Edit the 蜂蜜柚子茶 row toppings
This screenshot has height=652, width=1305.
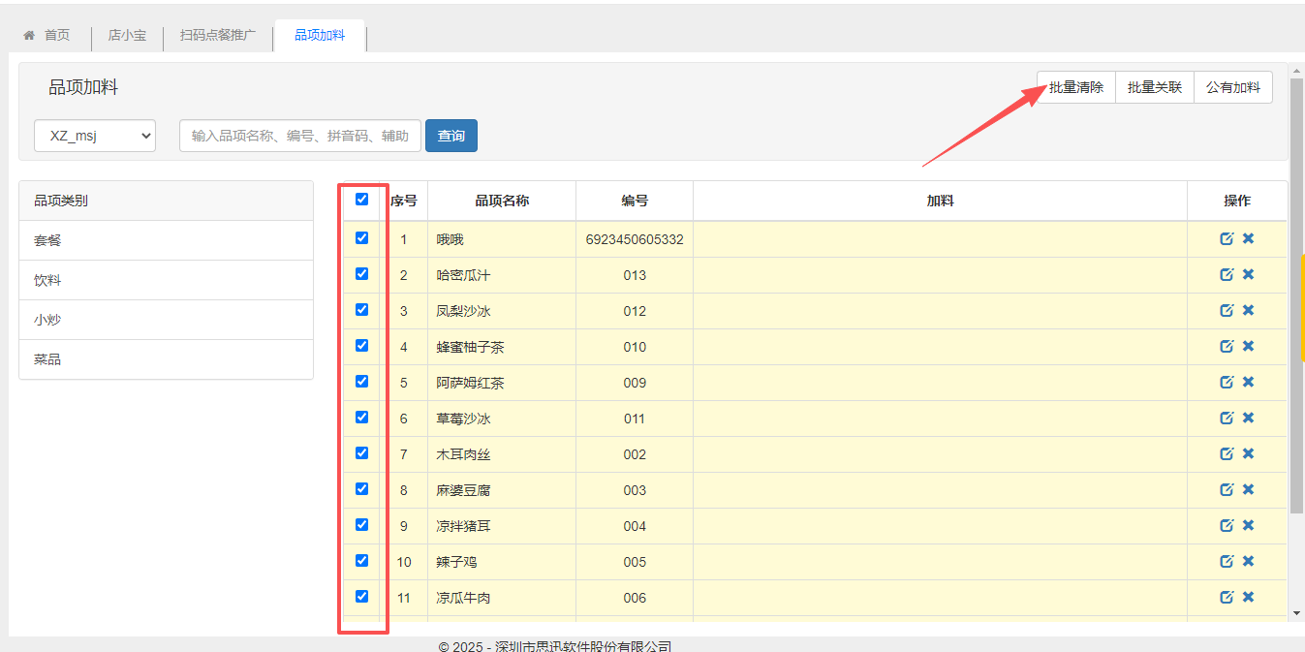pos(1226,347)
